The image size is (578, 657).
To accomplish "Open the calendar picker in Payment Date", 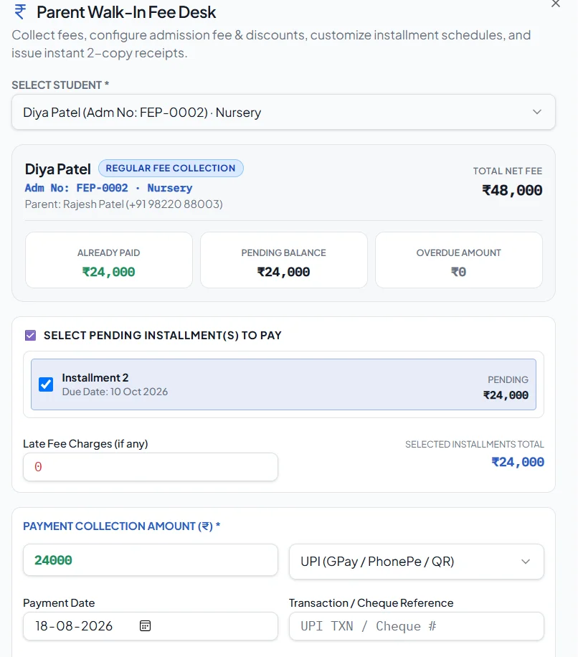I will click(145, 625).
